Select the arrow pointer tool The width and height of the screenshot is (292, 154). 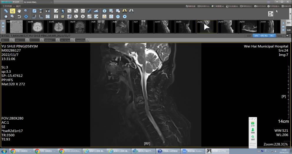pyautogui.click(x=13, y=11)
